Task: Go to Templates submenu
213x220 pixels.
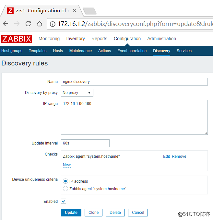Action: click(38, 51)
